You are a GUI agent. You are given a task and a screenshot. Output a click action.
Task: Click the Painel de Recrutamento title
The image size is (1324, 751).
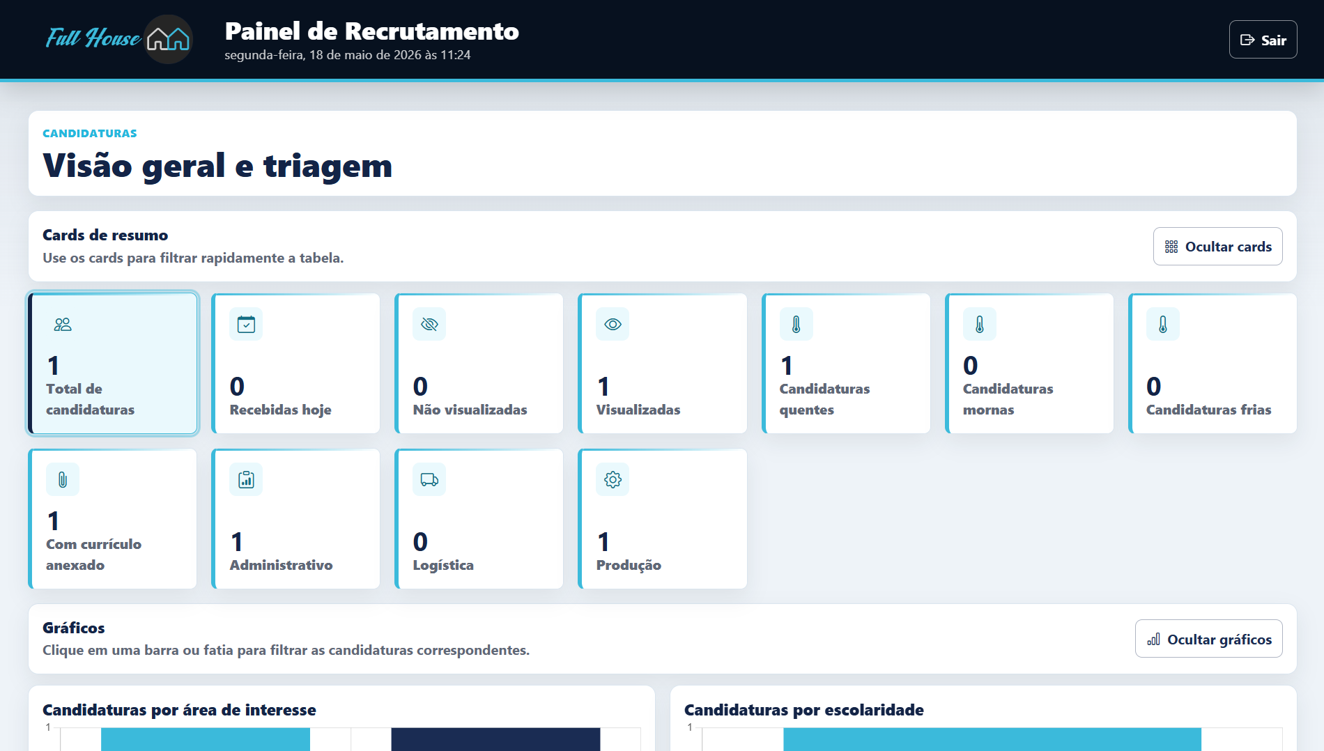(371, 31)
